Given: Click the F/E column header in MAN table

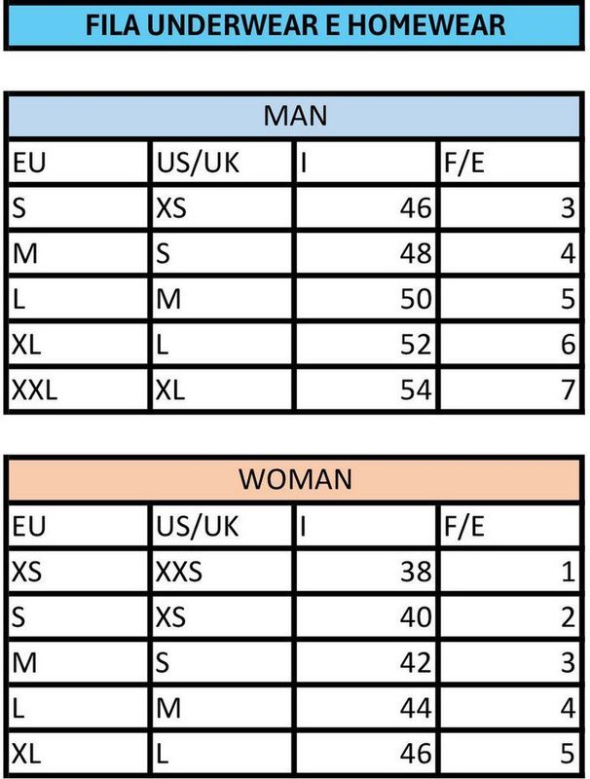Looking at the screenshot, I should coord(509,162).
